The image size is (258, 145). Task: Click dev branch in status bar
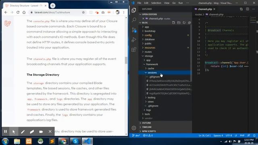pyautogui.click(x=136, y=135)
